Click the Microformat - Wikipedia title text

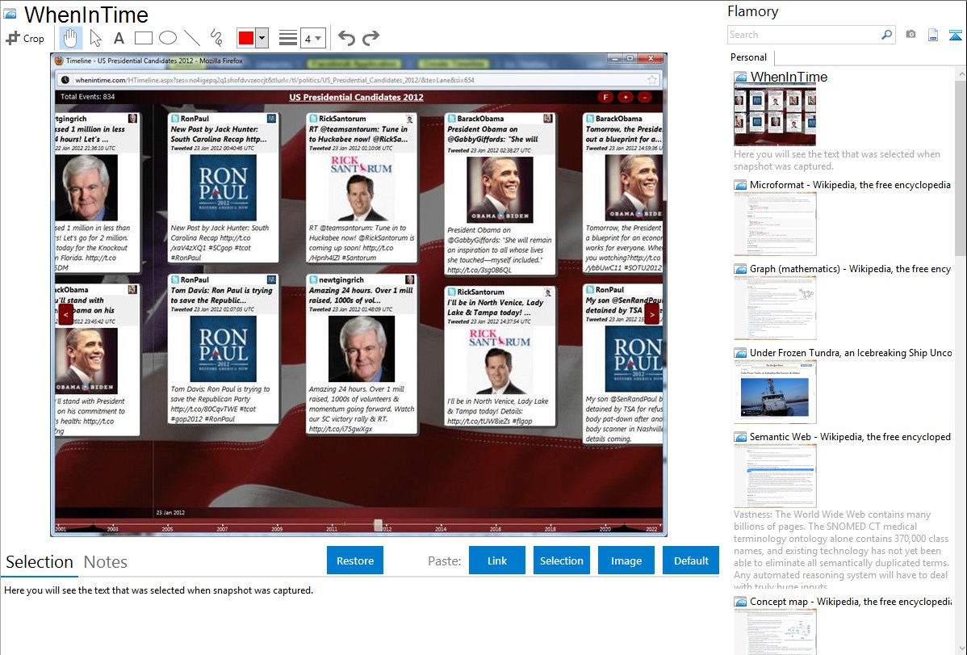[x=850, y=185]
